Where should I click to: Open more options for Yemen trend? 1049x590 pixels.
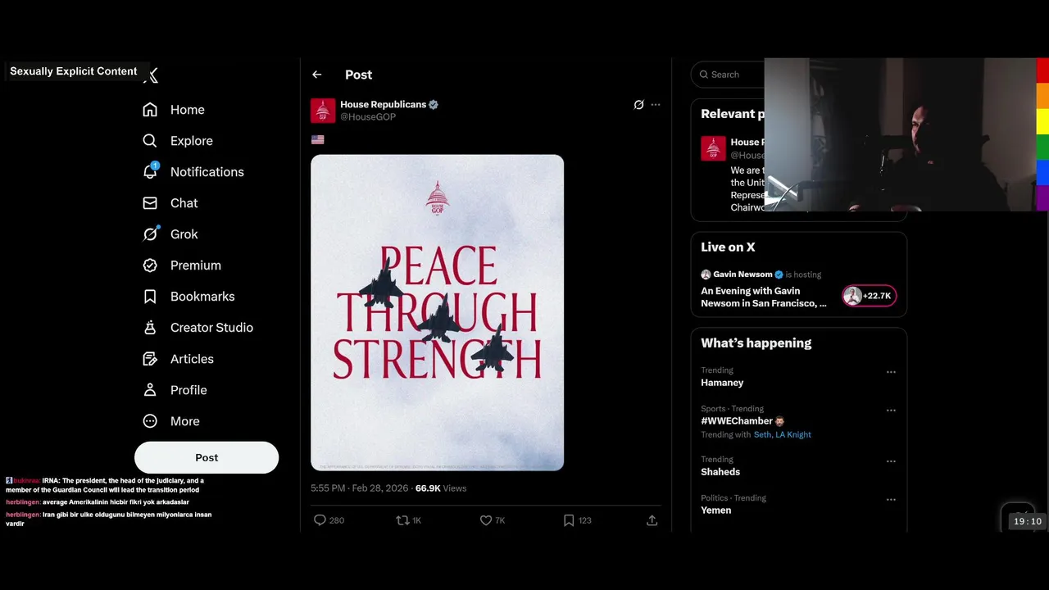coord(891,500)
